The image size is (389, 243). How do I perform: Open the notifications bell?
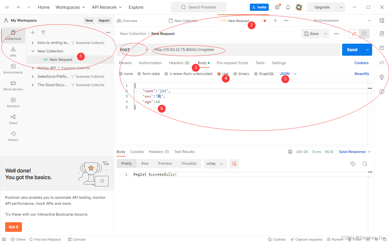288,7
